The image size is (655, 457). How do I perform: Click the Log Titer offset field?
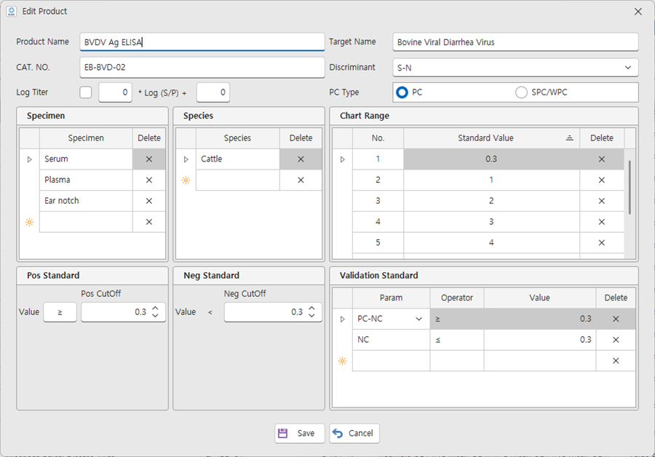click(x=213, y=92)
